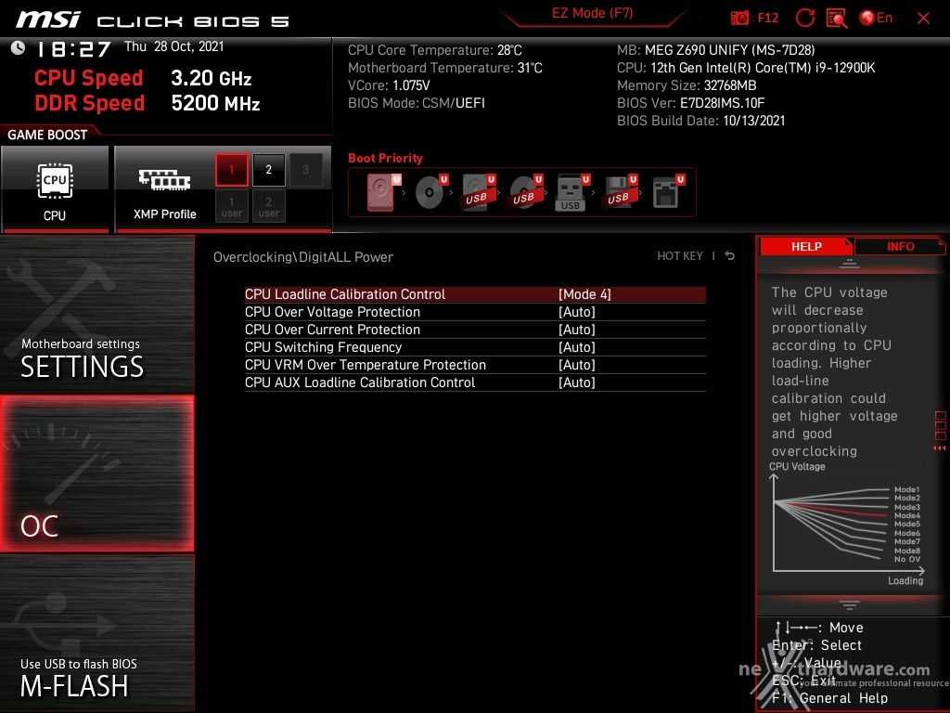
Task: Open M-FLASH to flash BIOS from USB
Action: click(96, 633)
